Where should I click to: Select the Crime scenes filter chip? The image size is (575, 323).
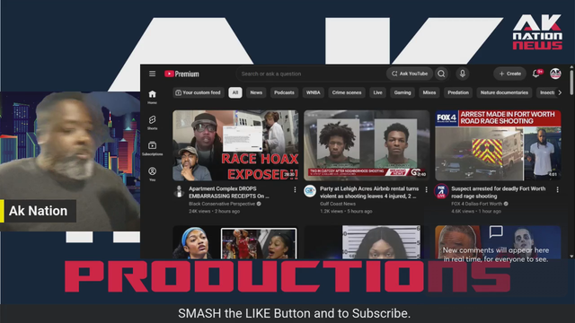click(347, 92)
